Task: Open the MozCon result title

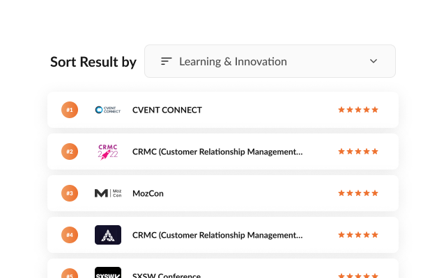Action: (148, 193)
